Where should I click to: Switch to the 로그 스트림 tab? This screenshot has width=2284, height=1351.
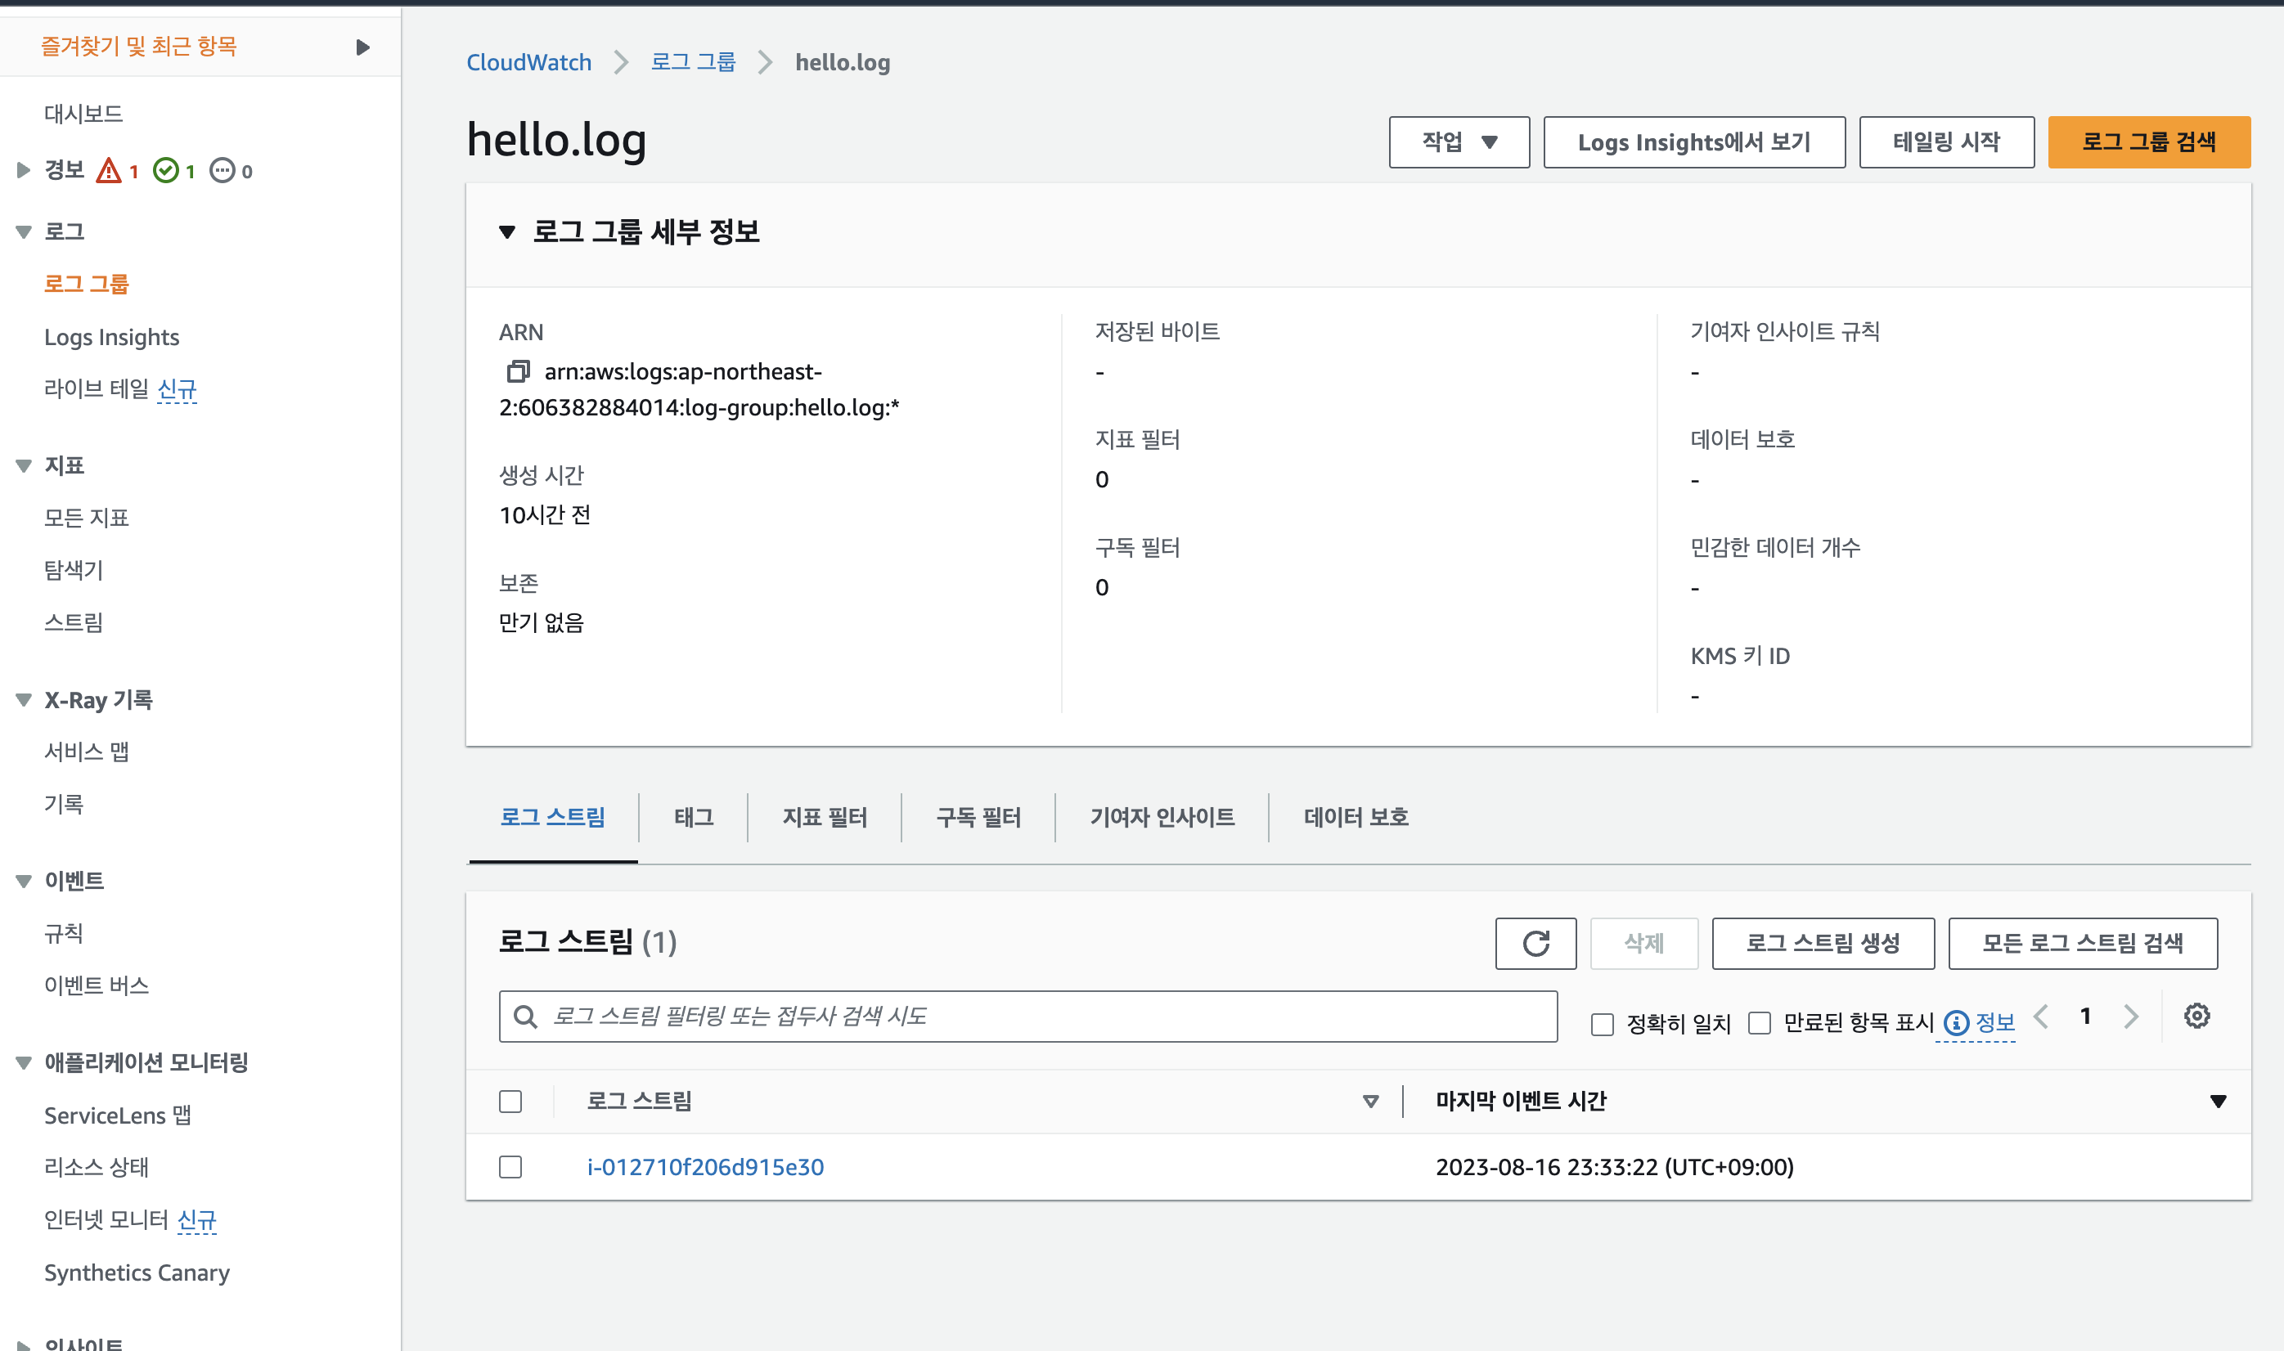(553, 818)
